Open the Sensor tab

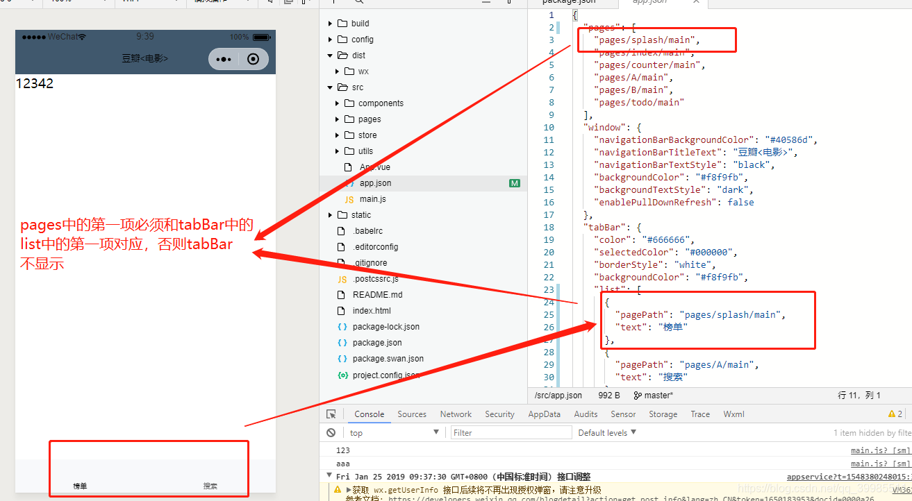coord(623,414)
